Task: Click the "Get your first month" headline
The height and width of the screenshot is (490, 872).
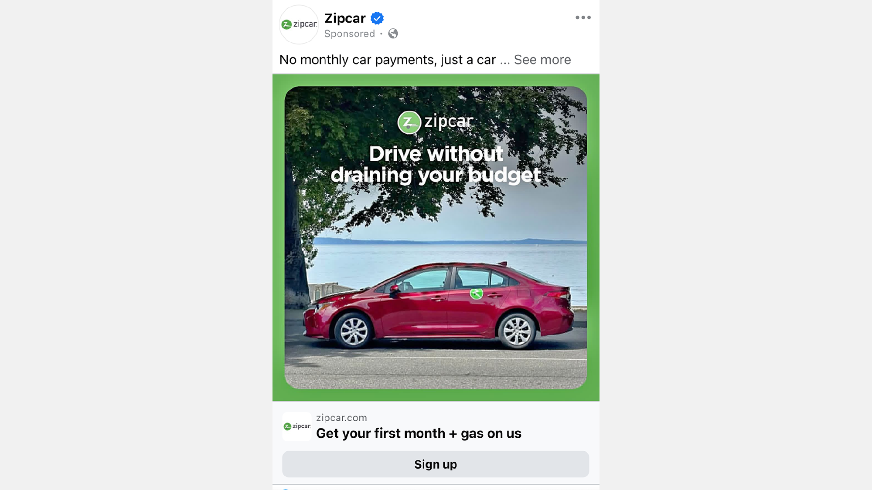Action: (419, 433)
